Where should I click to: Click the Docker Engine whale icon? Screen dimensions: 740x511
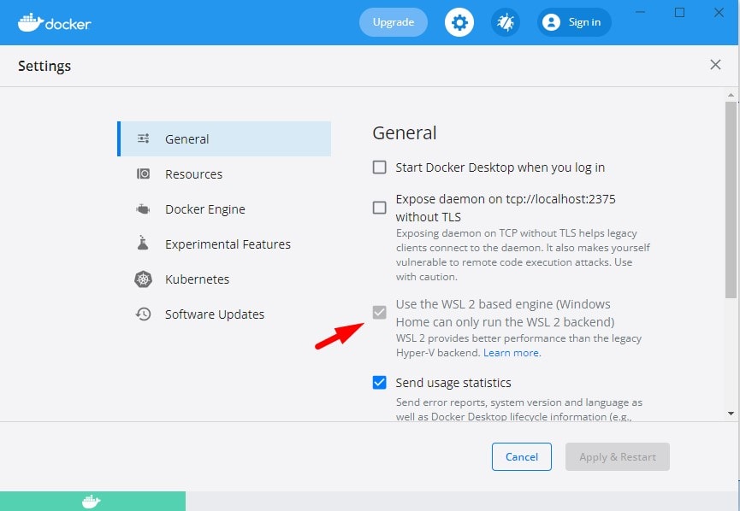click(x=143, y=209)
